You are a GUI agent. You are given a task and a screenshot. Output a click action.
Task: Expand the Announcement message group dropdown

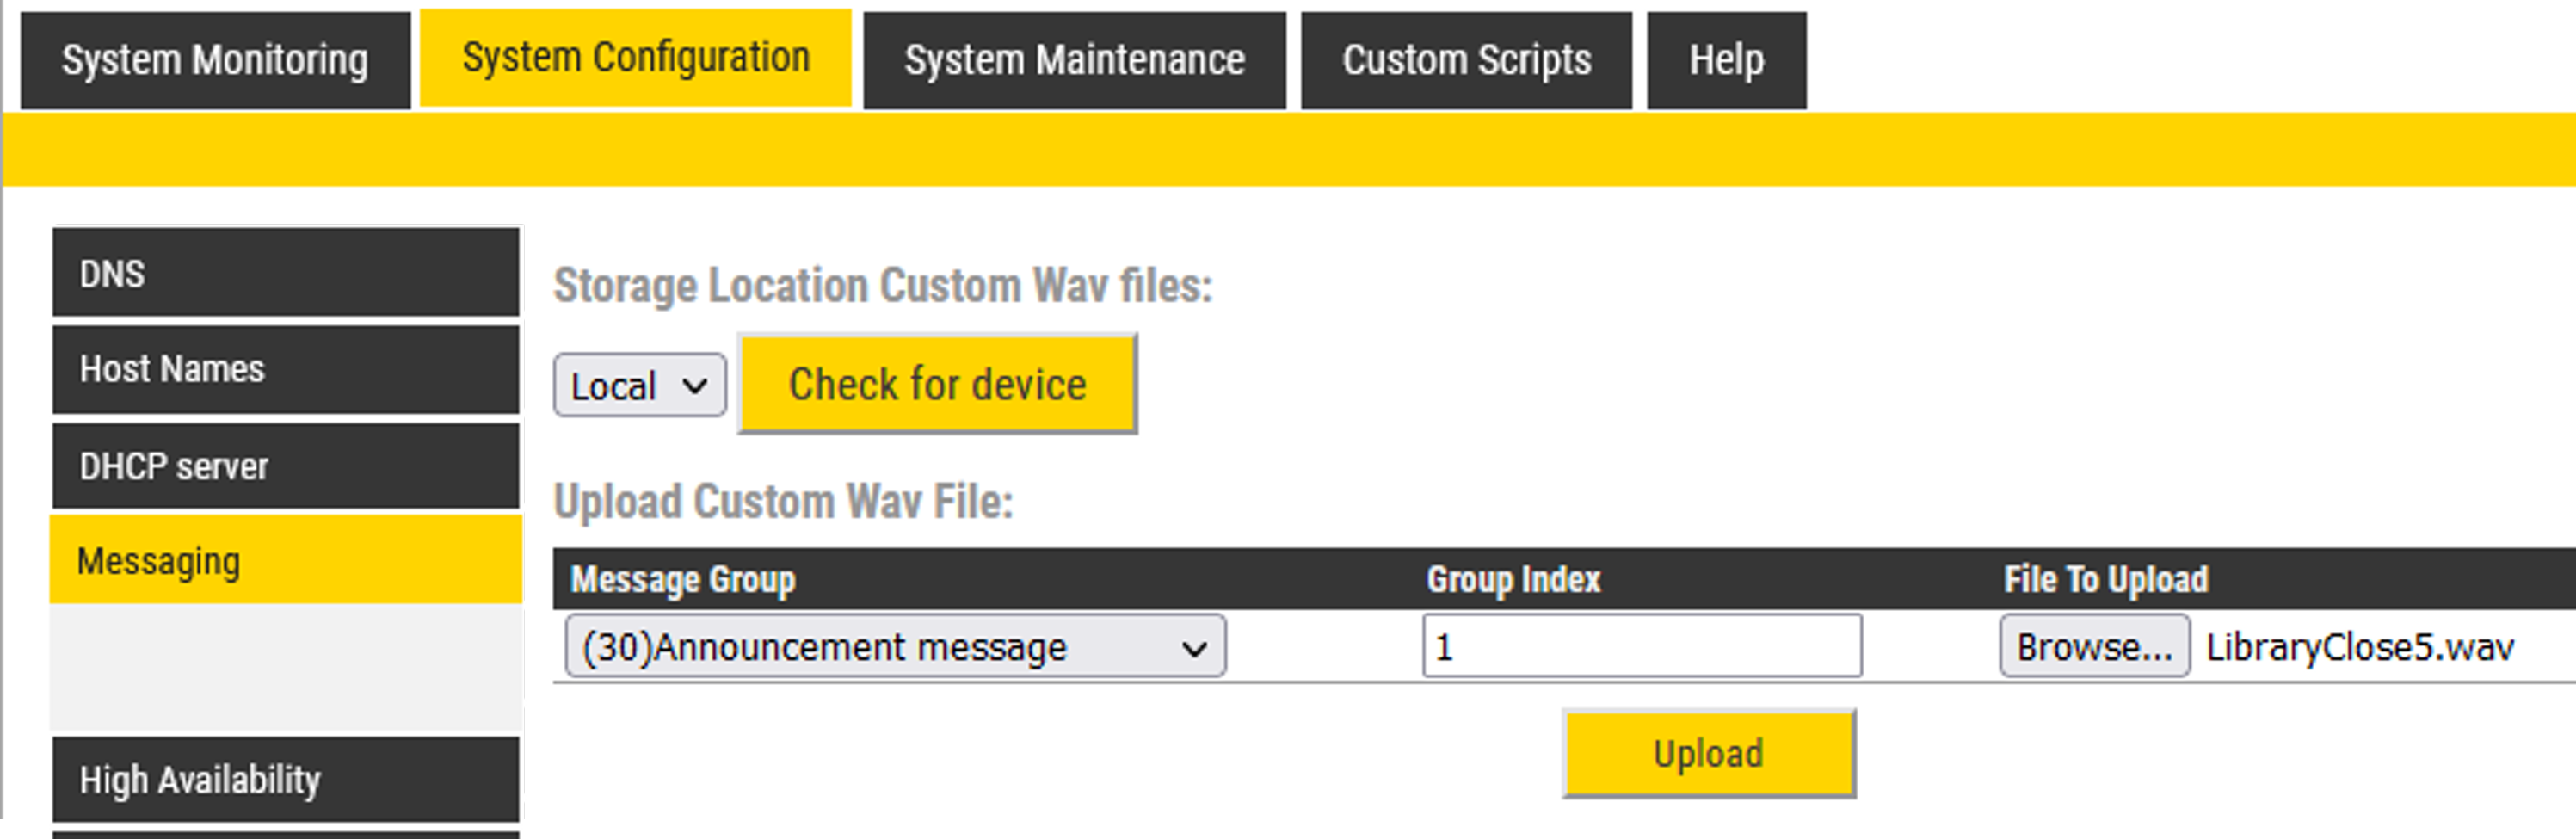click(x=895, y=648)
